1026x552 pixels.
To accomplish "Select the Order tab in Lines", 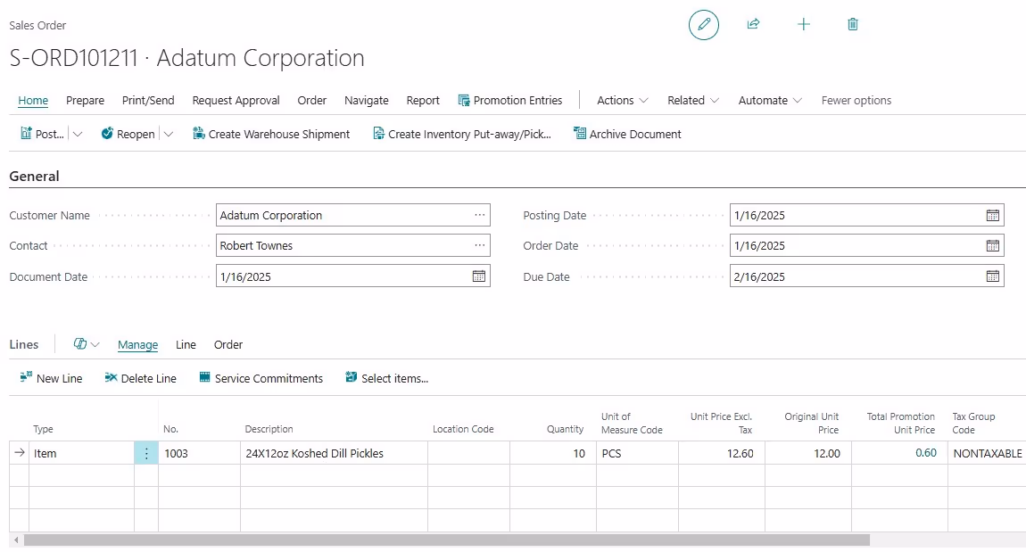I will pos(228,345).
